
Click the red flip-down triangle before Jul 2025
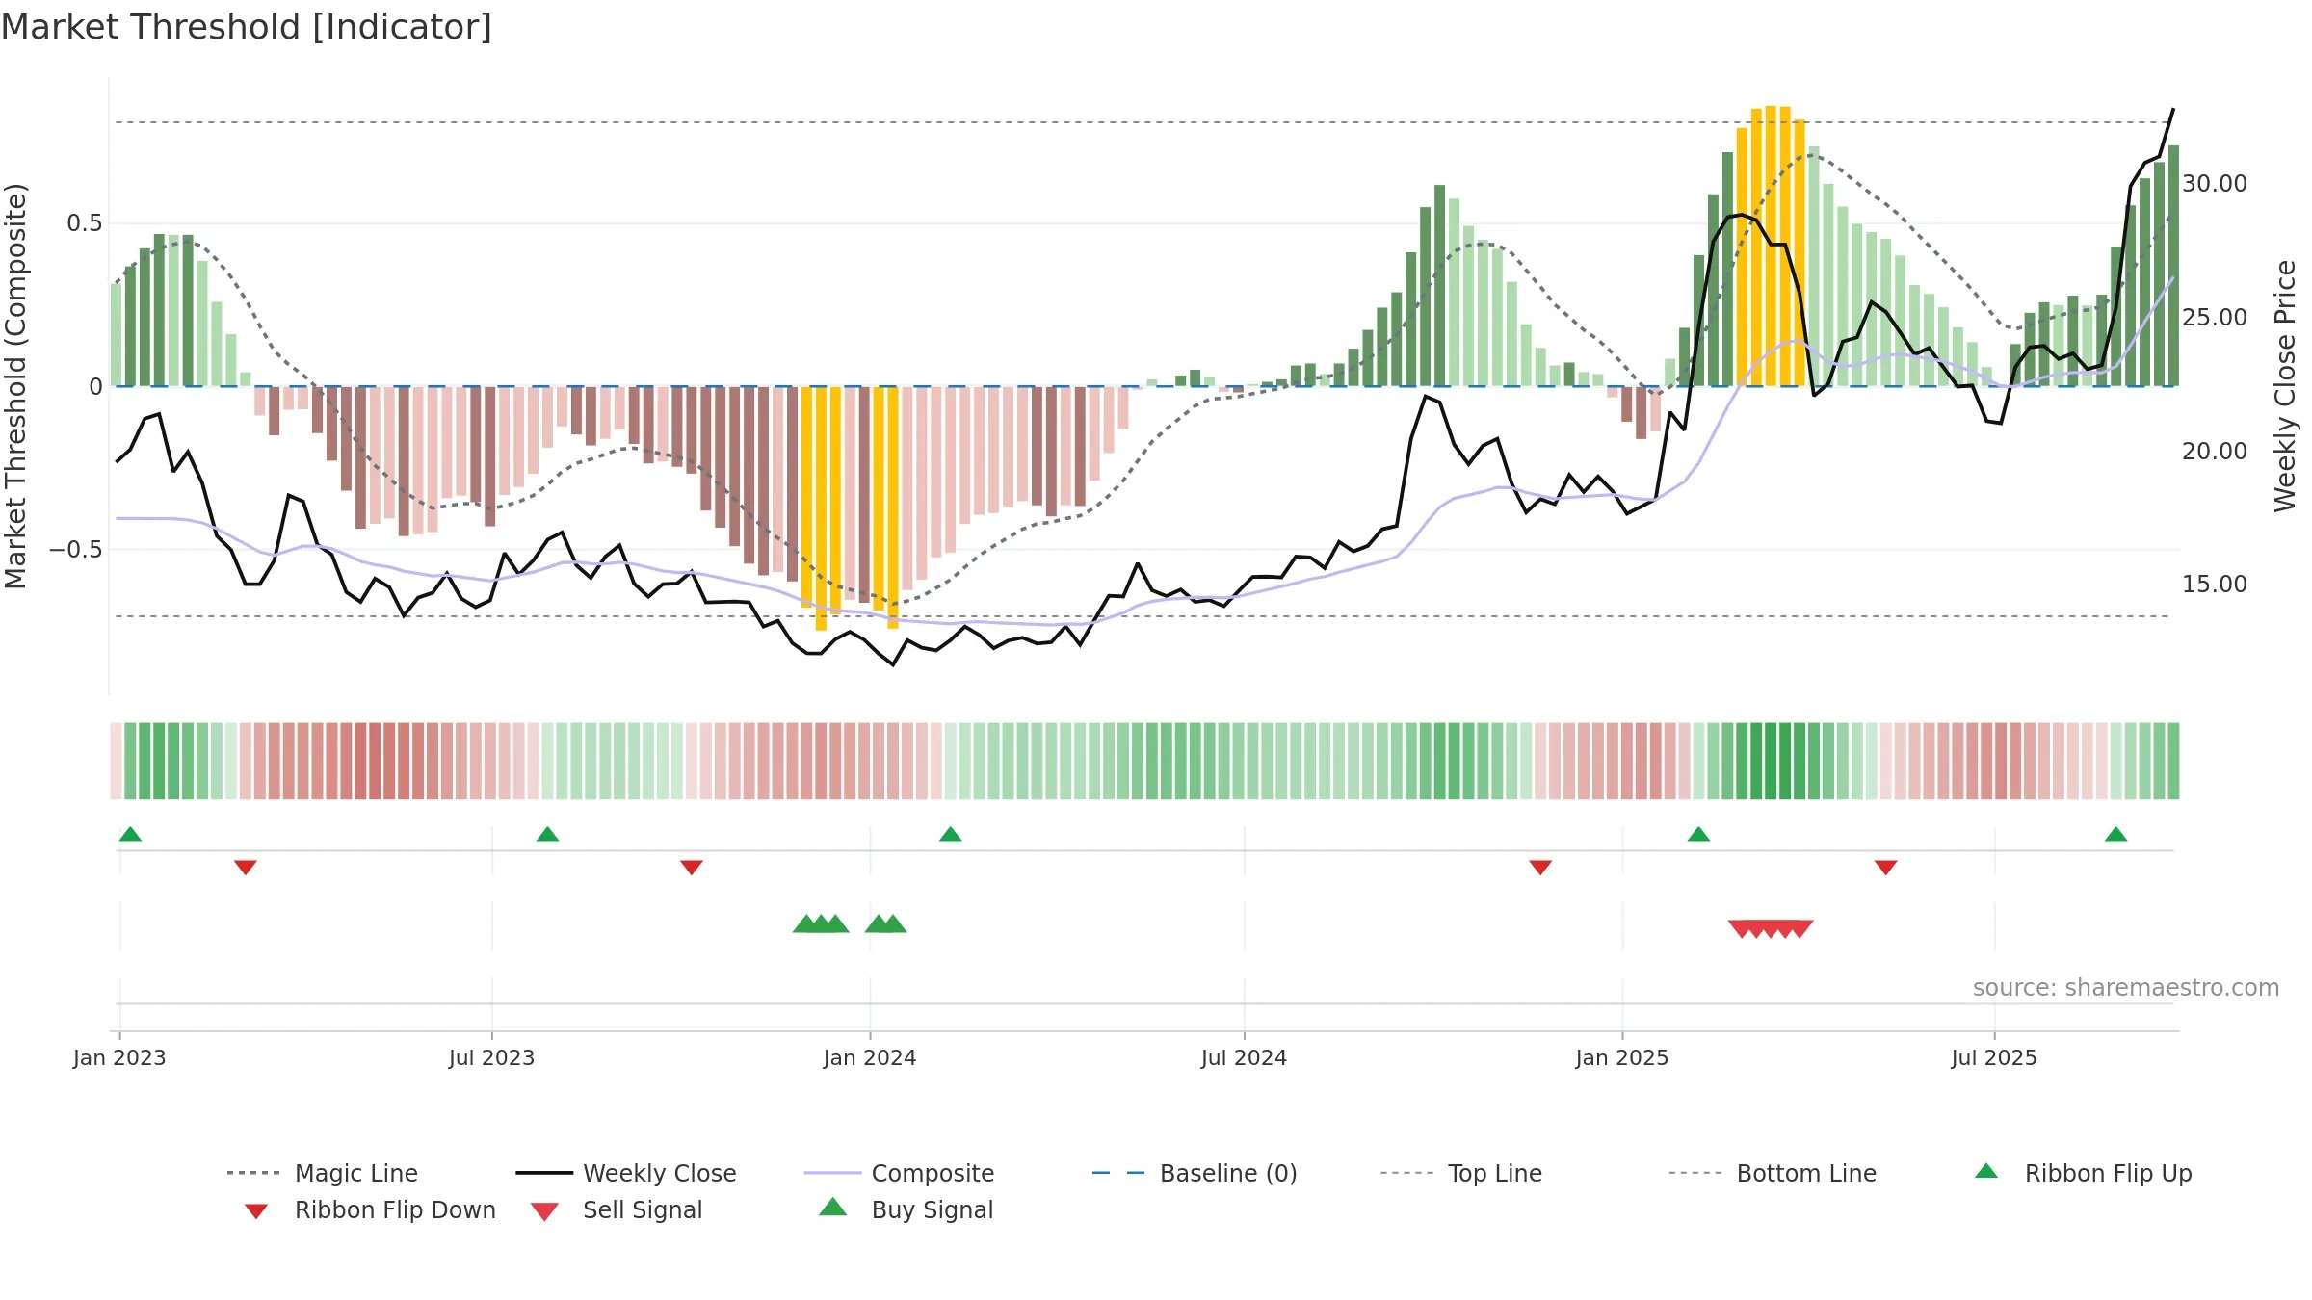(1885, 868)
